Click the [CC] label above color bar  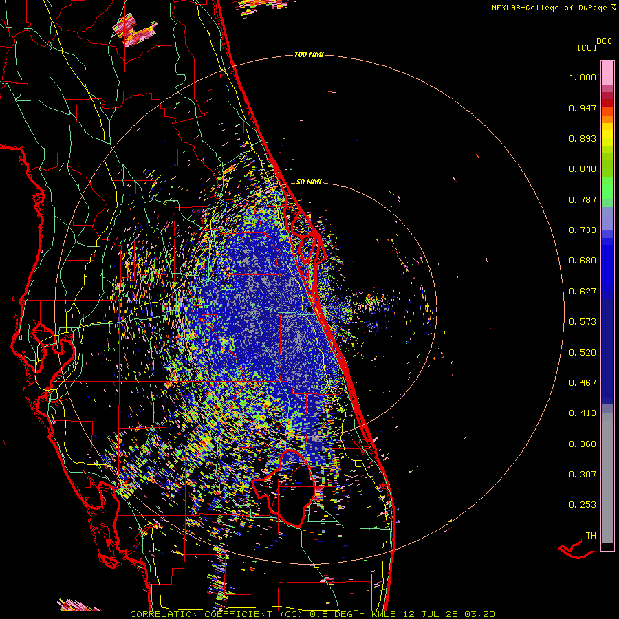click(x=587, y=47)
